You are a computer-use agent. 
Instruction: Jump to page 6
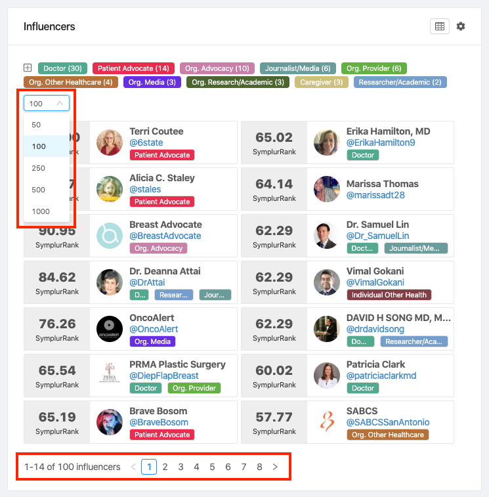(x=228, y=467)
